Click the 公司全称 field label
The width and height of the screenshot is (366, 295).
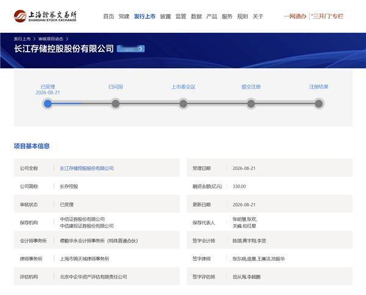click(29, 168)
